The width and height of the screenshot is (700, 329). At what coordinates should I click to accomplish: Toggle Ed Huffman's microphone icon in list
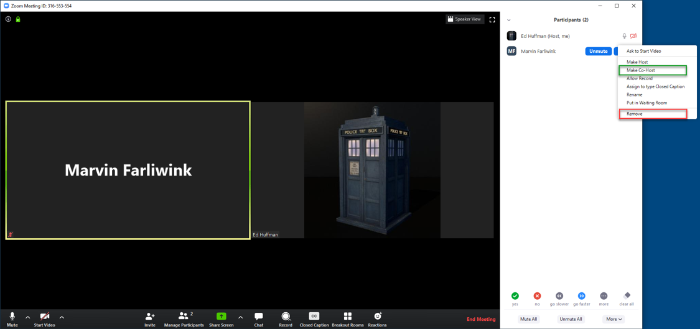pyautogui.click(x=624, y=36)
